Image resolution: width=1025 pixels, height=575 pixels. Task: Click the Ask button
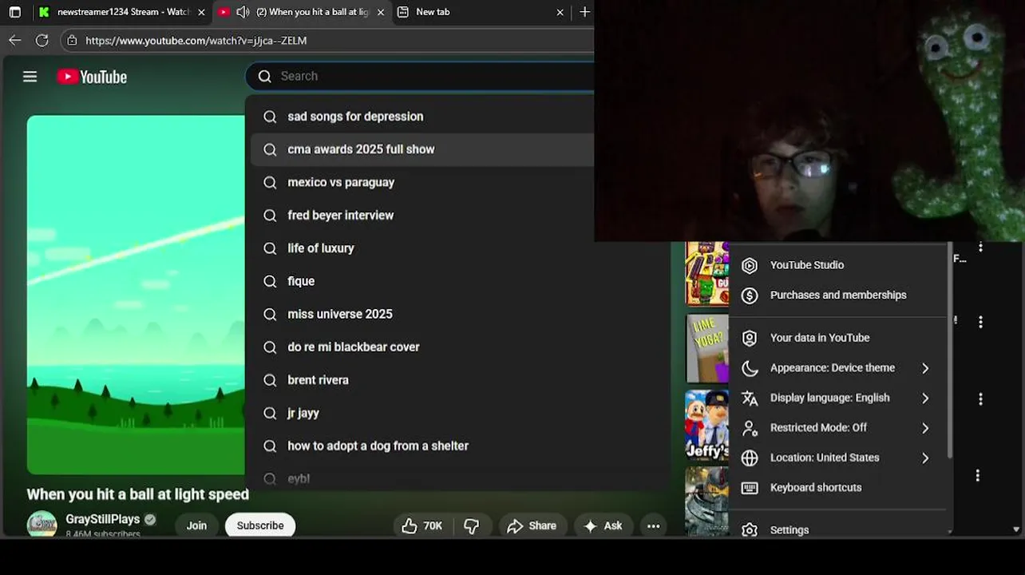pos(604,525)
